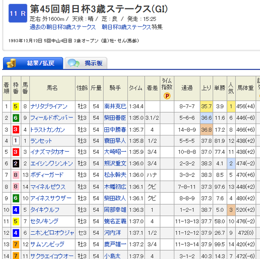Click the 通過 column header

point(187,88)
